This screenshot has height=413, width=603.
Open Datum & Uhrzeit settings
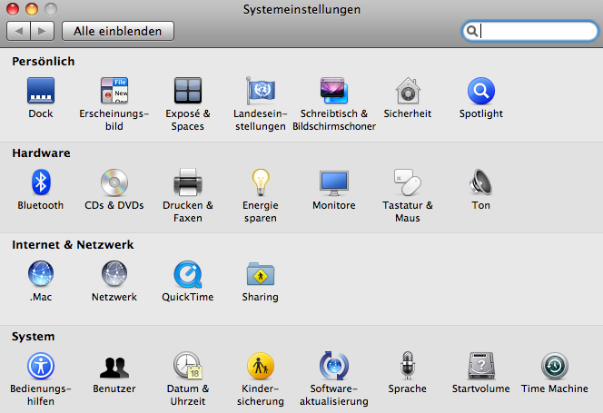(x=187, y=366)
